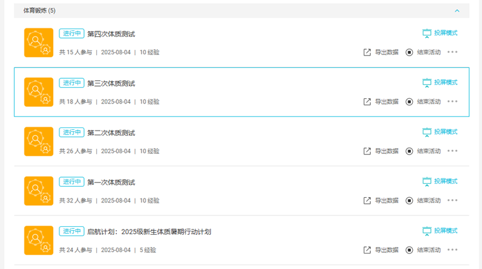
Task: Click the stop icon for 第二次体质测试
Action: pos(409,151)
